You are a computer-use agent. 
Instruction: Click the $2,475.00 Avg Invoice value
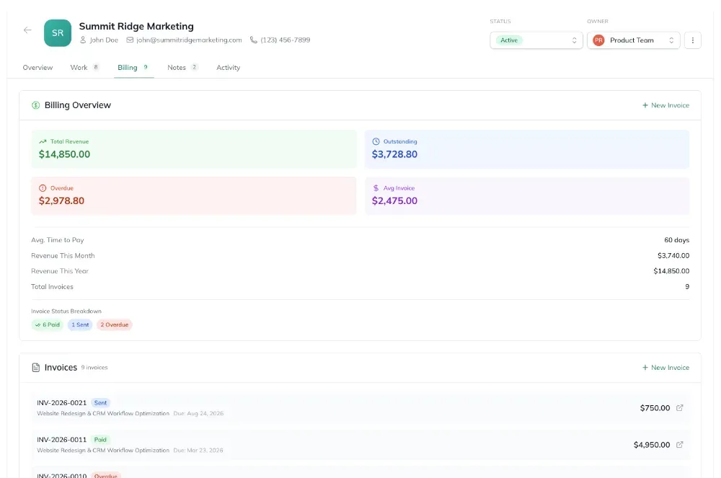394,200
